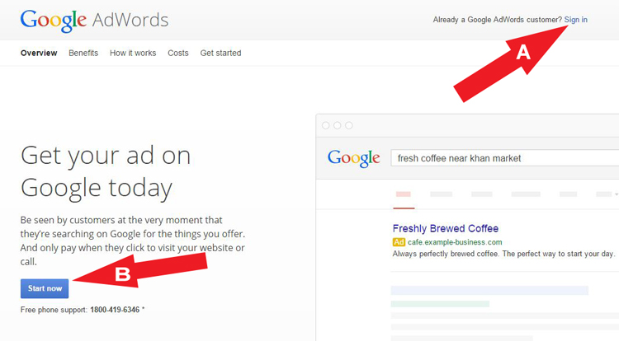This screenshot has height=341, width=619.
Task: Click the free phone support number 1800-419-6346
Action: point(115,310)
